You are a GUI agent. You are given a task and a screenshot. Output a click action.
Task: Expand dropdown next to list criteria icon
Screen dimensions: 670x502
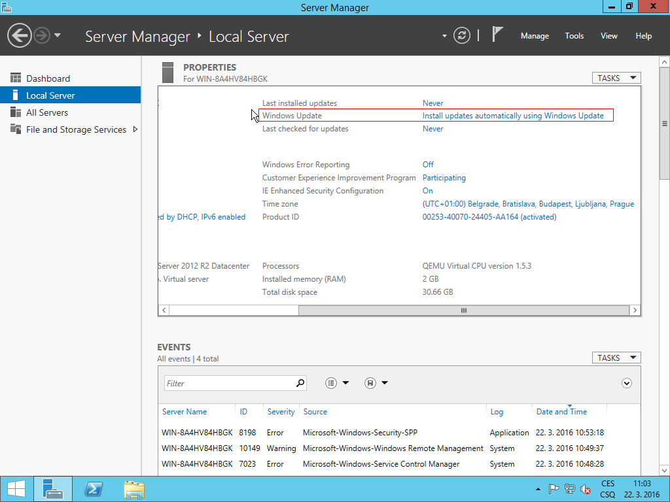345,383
